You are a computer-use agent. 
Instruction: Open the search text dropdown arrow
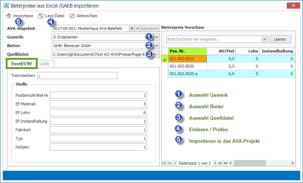[265, 39]
